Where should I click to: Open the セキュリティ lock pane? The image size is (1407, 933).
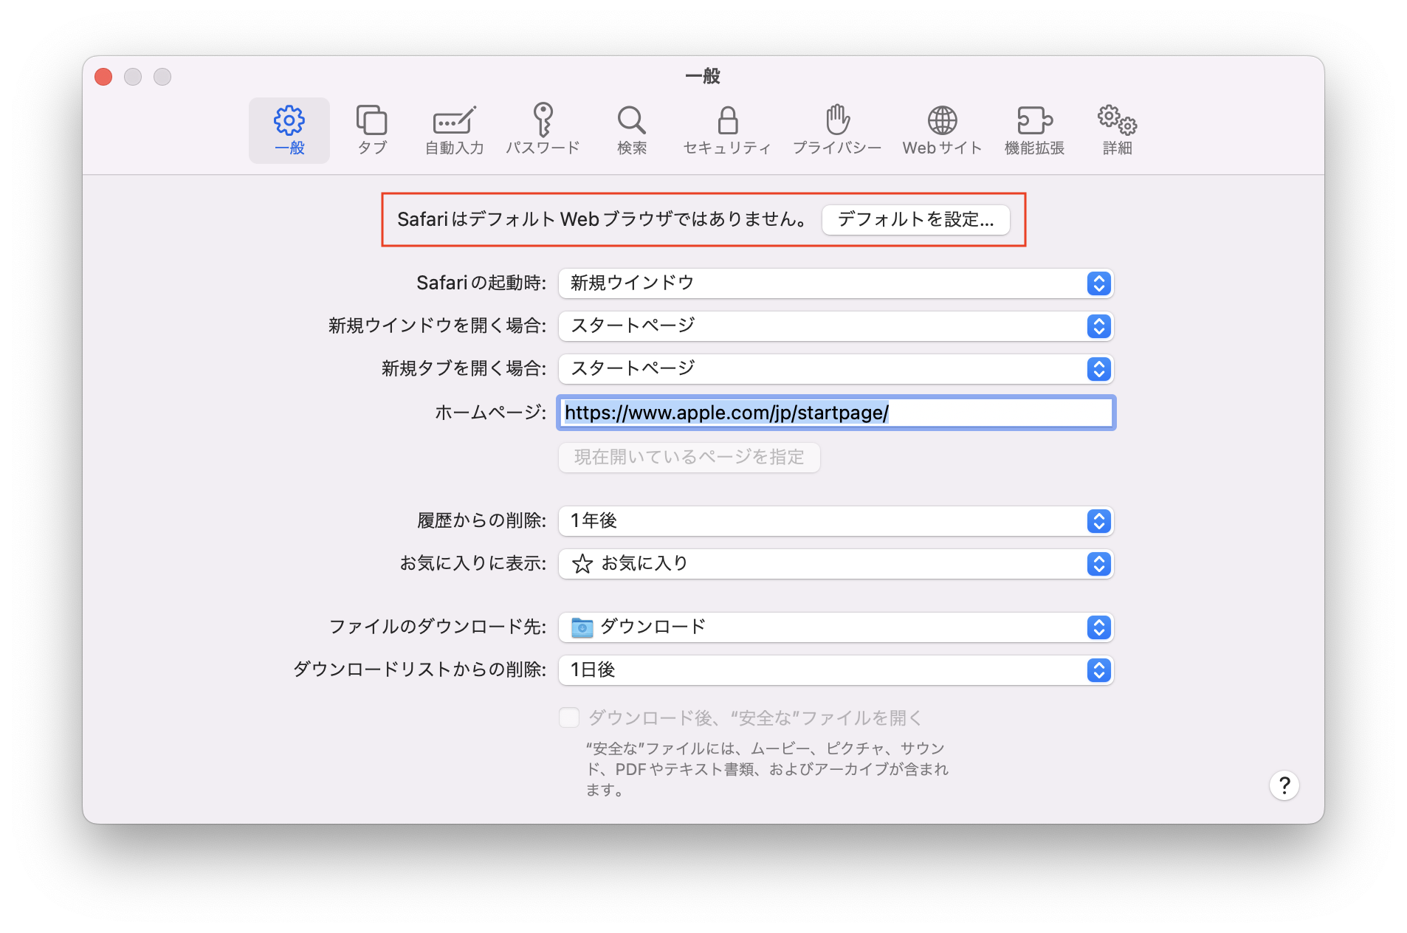tap(727, 130)
